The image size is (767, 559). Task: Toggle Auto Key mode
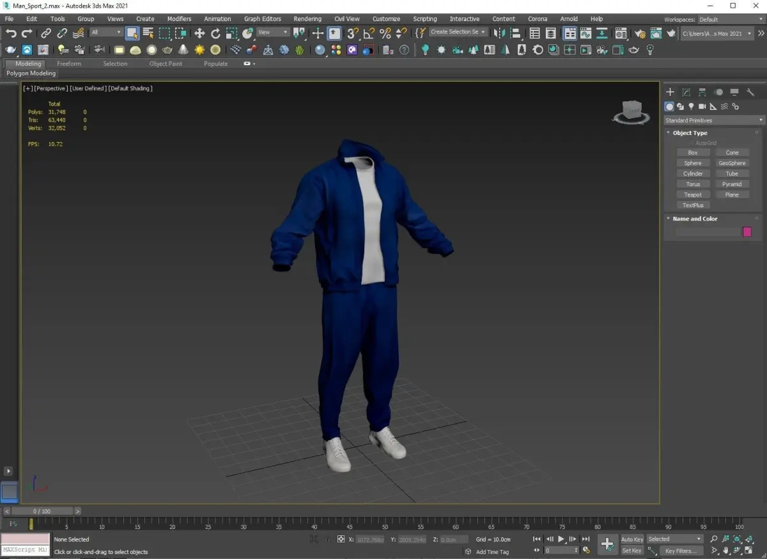coord(632,539)
